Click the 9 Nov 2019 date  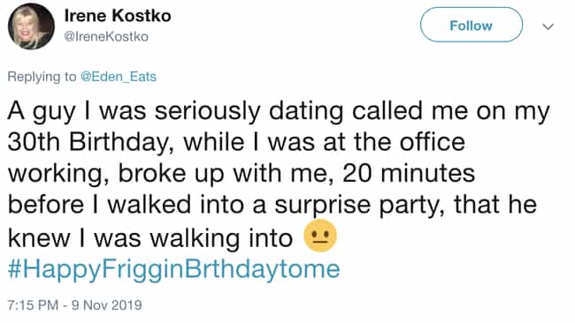coord(107,304)
